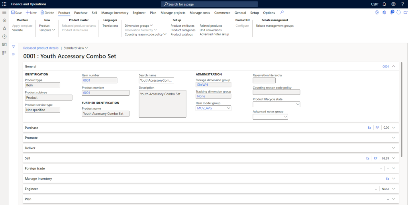Image resolution: width=408 pixels, height=205 pixels.
Task: Expand the navigation pane hamburger icon
Action: [x=4, y=13]
